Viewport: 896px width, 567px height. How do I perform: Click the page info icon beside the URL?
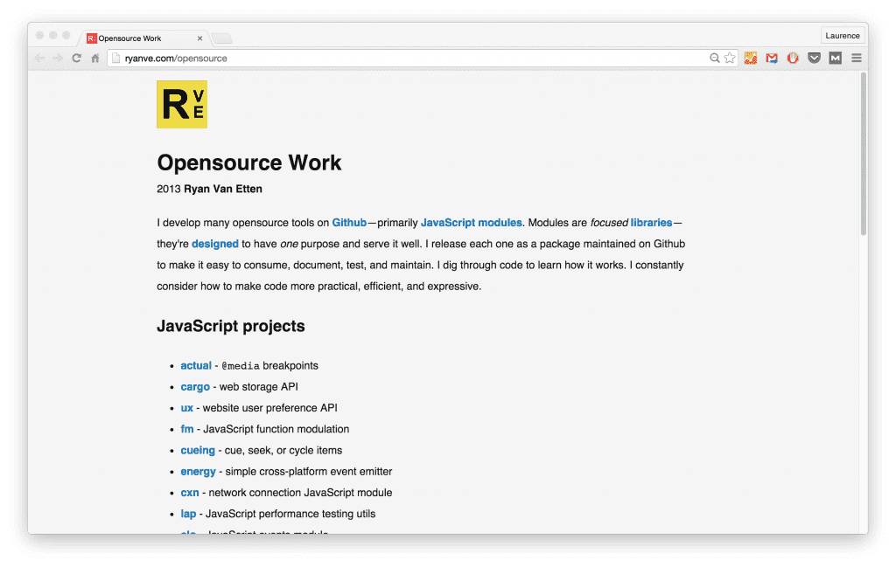(116, 59)
